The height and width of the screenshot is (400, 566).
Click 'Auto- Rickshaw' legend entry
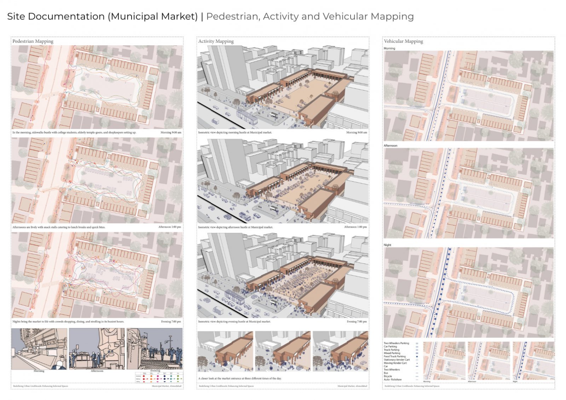coord(393,380)
